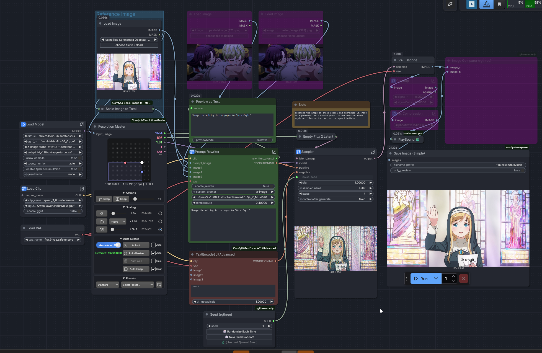542x353 pixels.
Task: Click expand icon on Load Model node
Action: [82, 124]
